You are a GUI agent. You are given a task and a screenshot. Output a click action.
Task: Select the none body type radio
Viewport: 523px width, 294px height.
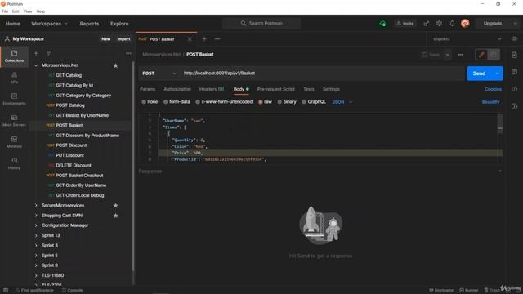(x=144, y=102)
